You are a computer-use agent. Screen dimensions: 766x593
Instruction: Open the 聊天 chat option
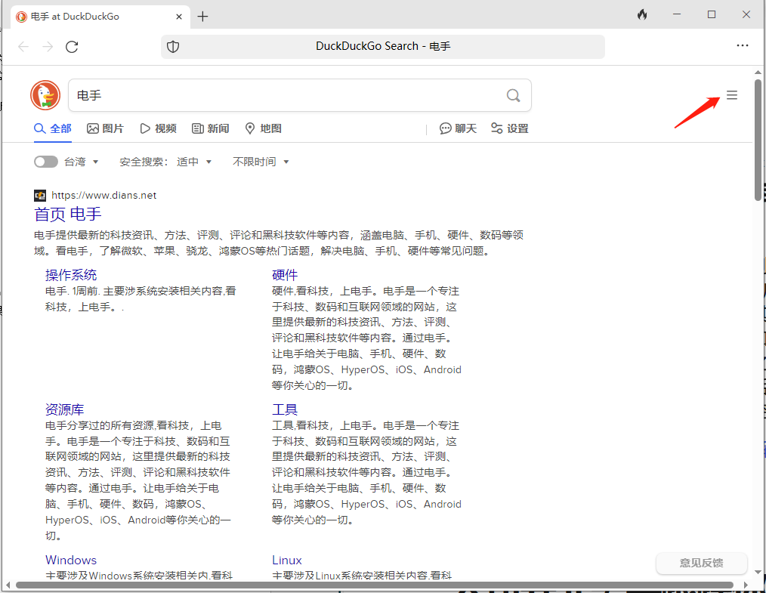click(x=459, y=128)
